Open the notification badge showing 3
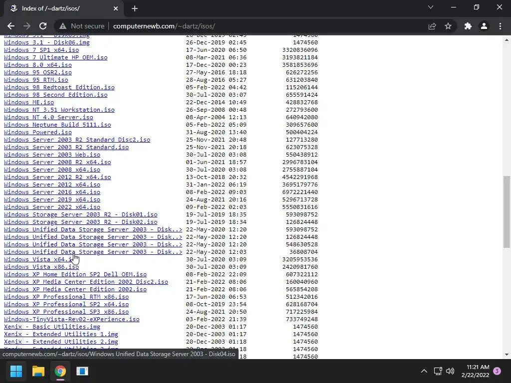 497,371
